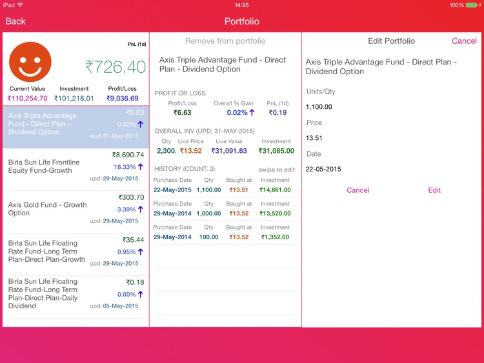The image size is (484, 363).
Task: Tap the HISTORY (COUNT: 3) heading
Action: click(x=185, y=169)
